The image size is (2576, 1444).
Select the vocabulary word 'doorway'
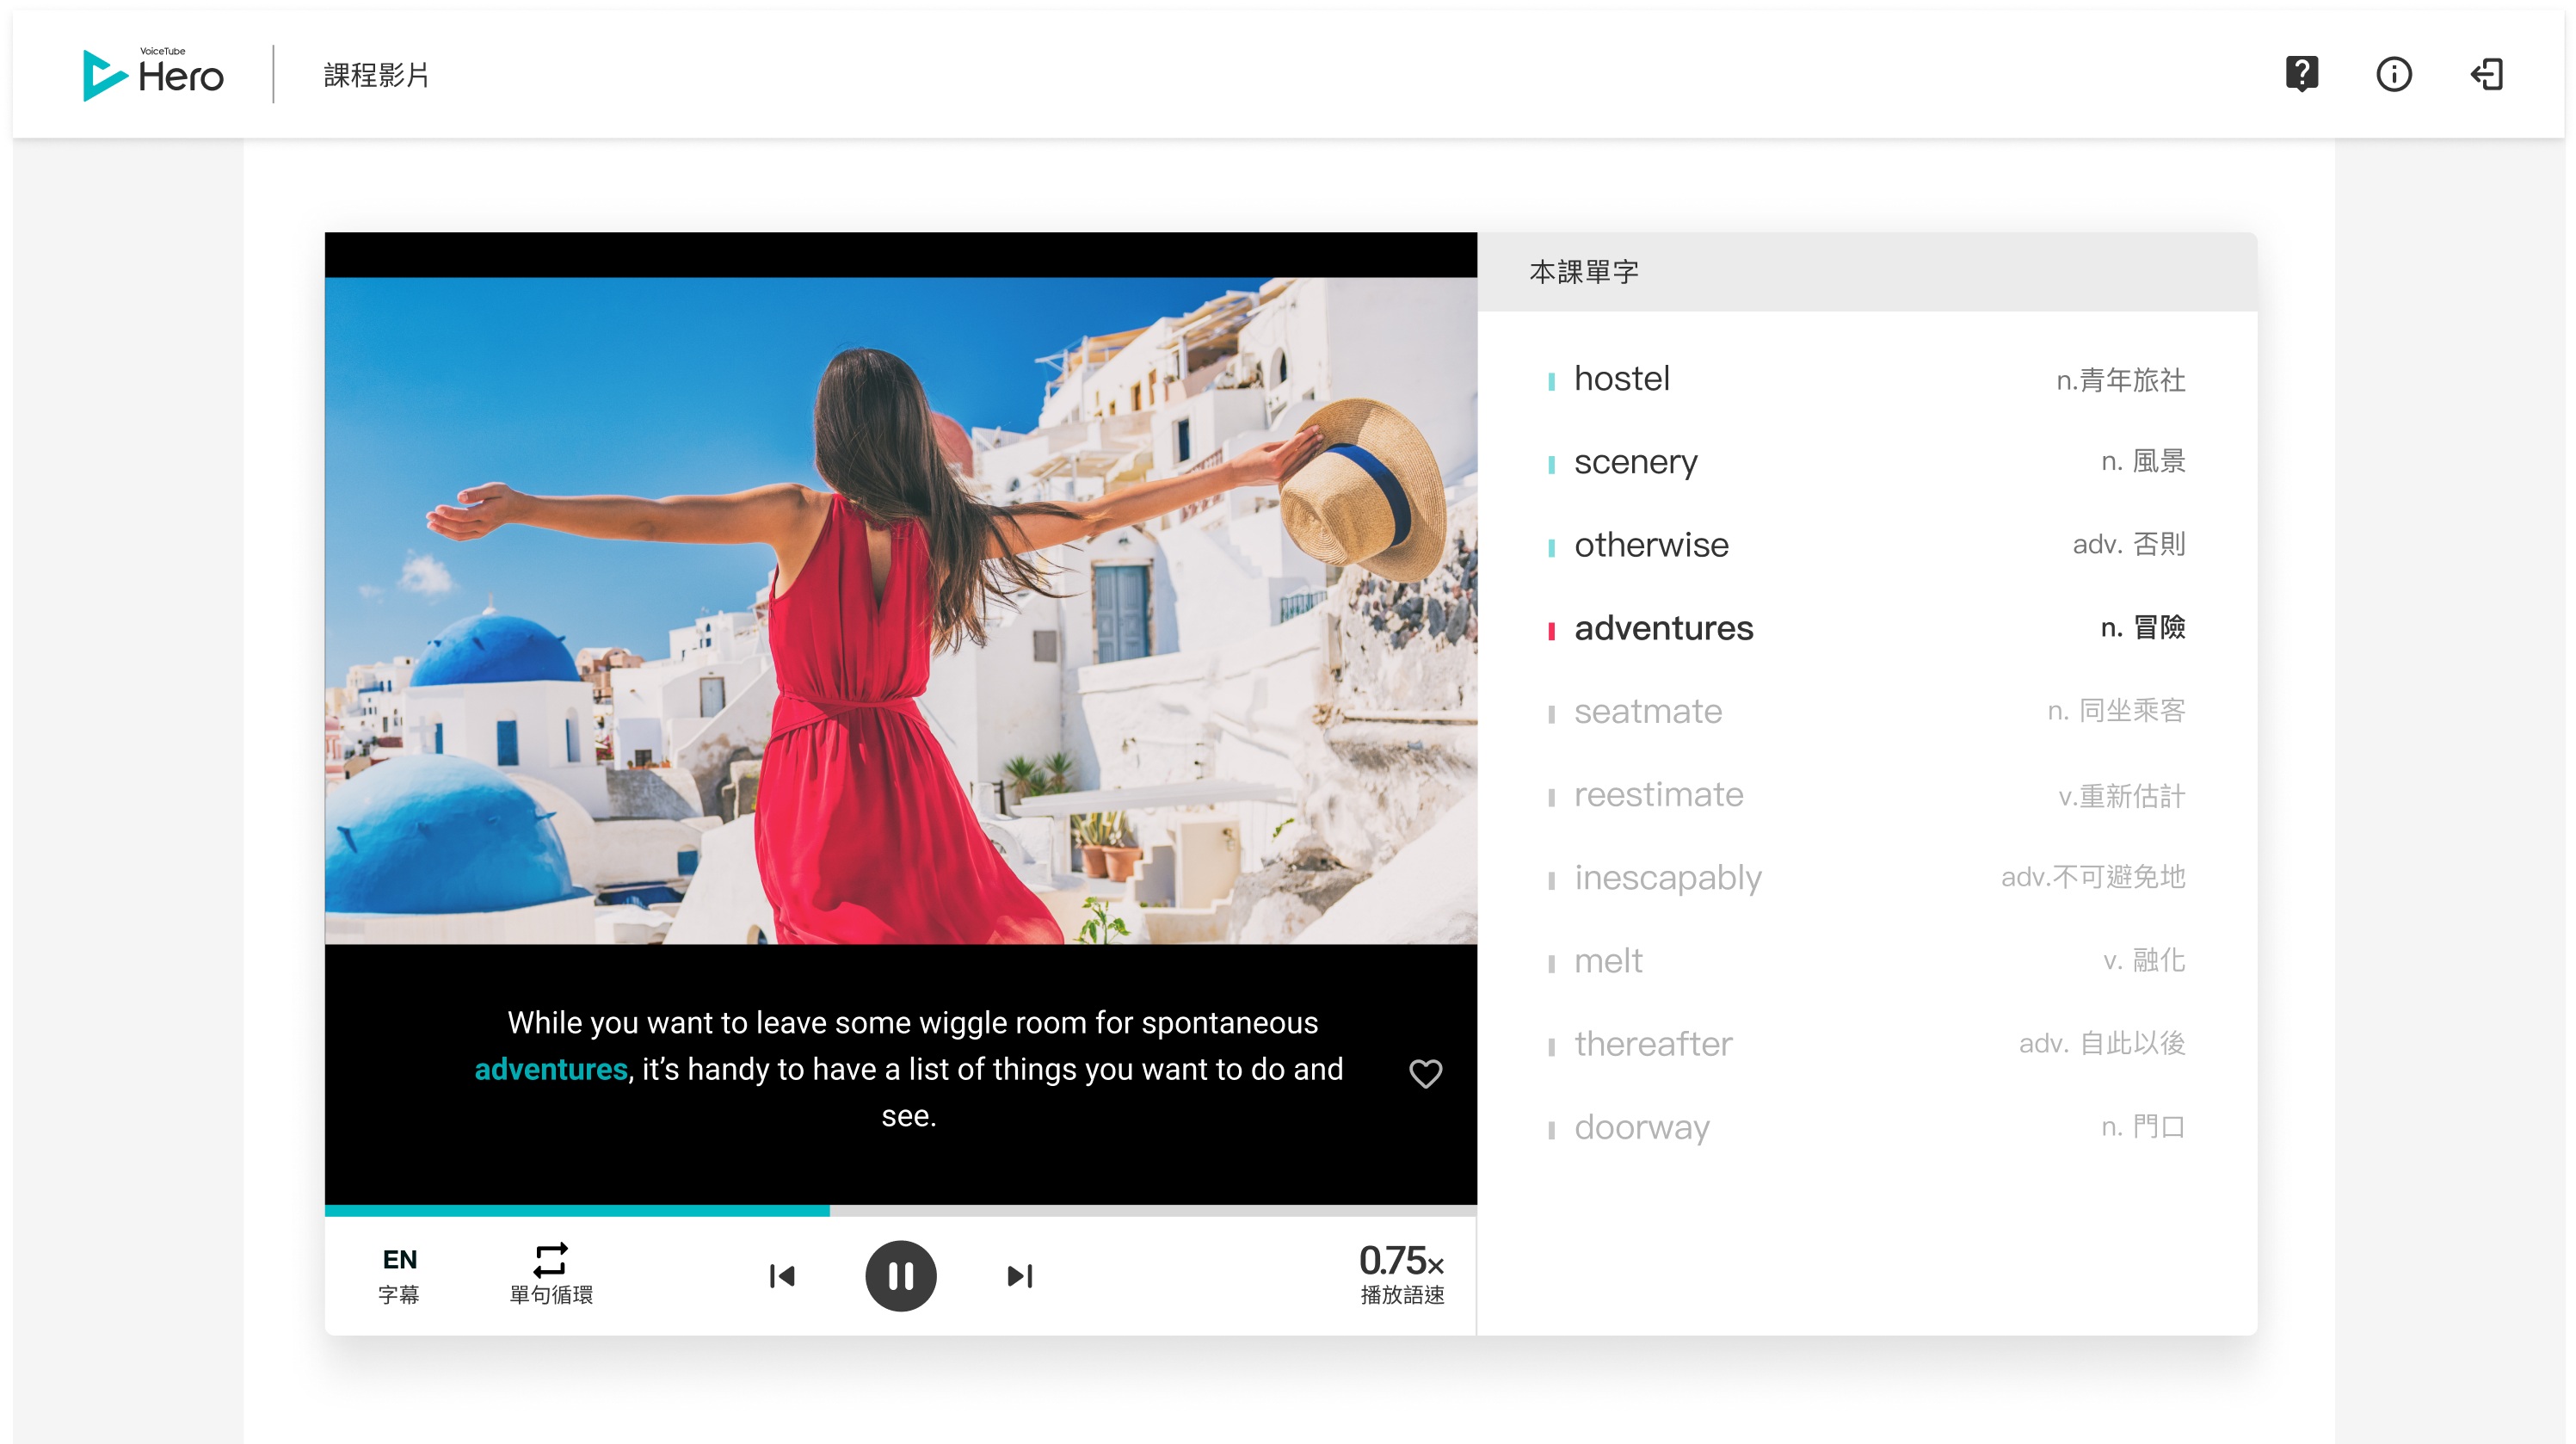(x=1641, y=1127)
